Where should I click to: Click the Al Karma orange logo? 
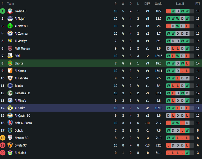coord(10,71)
